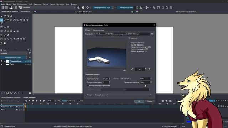The width and height of the screenshot is (228, 128).
Task: Select the Pan hand tool
Action: pyautogui.click(x=5, y=43)
